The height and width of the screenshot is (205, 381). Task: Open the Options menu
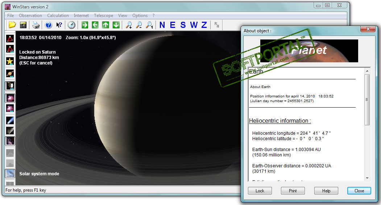click(x=140, y=16)
